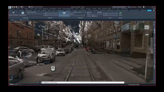
Task: Open the first menu in the menu bar
Action: 14,9
